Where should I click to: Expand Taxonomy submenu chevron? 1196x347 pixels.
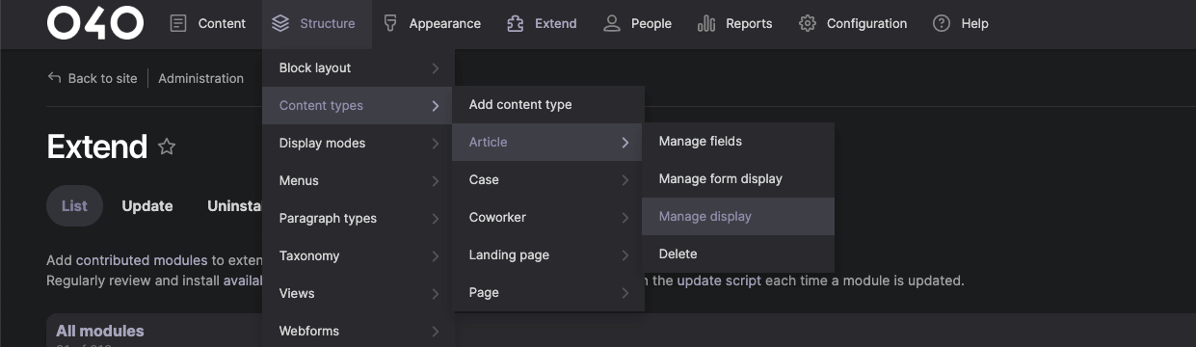436,256
